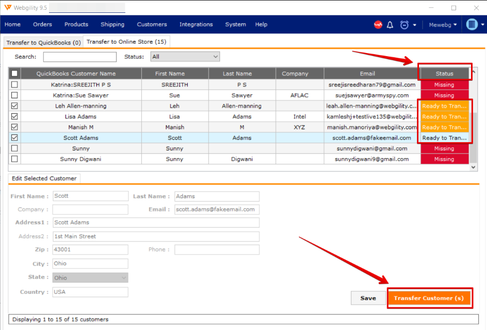Check the Sunny row checkbox

pos(14,148)
